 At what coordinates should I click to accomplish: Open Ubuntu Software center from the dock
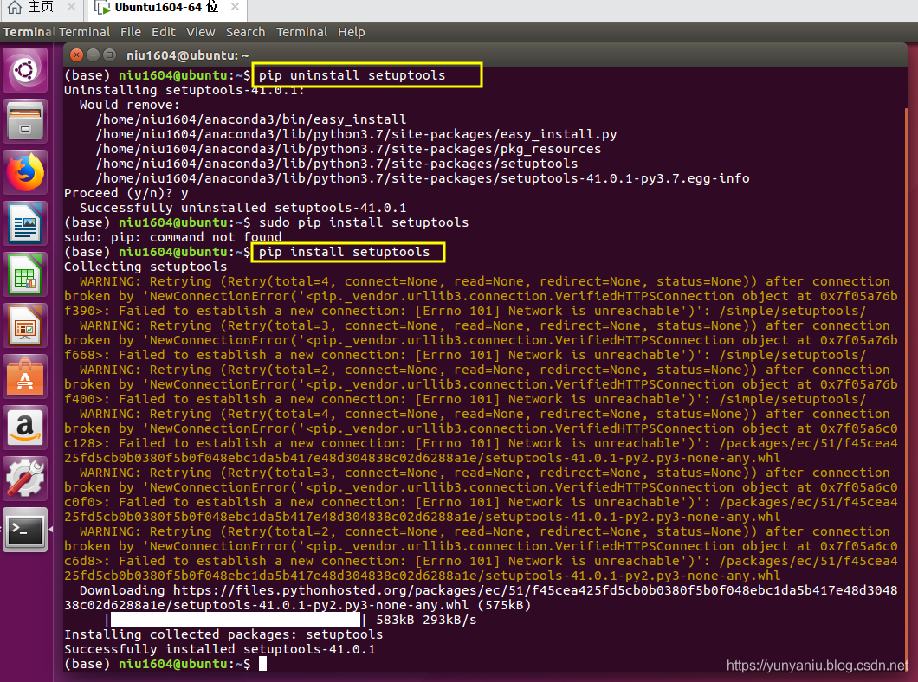(x=25, y=376)
